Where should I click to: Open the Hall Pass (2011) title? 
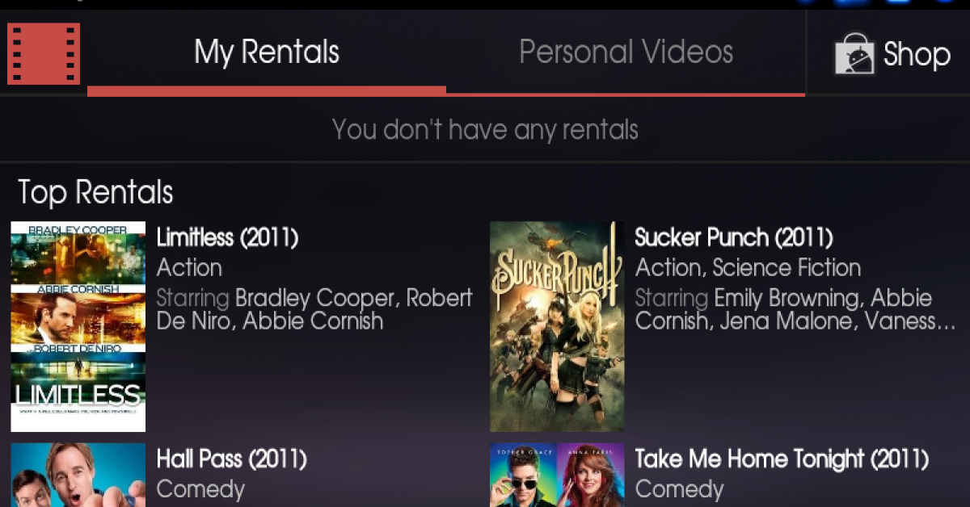coord(231,459)
